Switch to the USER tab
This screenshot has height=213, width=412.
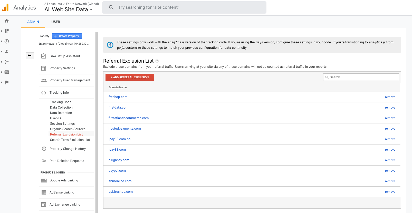(56, 22)
